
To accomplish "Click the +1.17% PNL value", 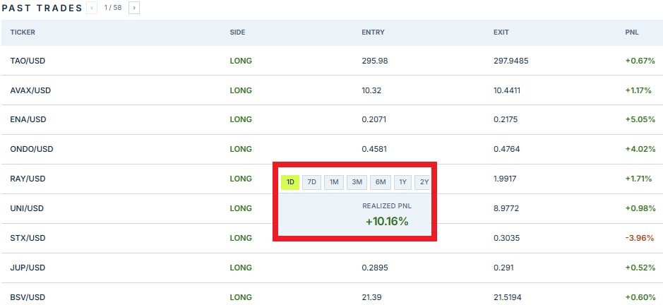I will pyautogui.click(x=638, y=90).
